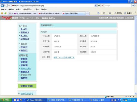Click the green 管理部落格首頁 button
This screenshot has width=137, height=102.
[x=27, y=86]
